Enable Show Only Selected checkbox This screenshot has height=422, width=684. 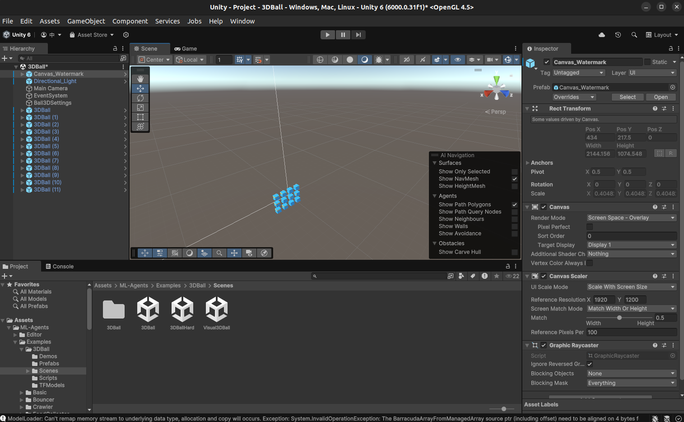[515, 172]
